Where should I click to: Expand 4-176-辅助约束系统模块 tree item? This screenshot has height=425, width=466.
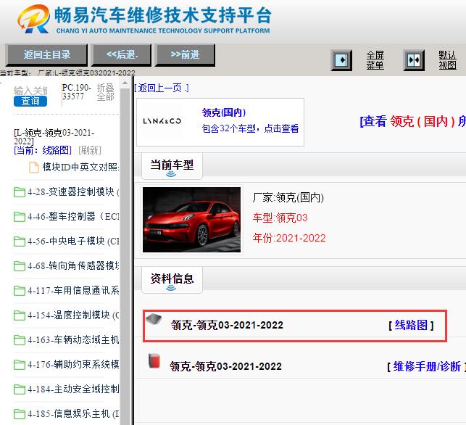pyautogui.click(x=73, y=364)
